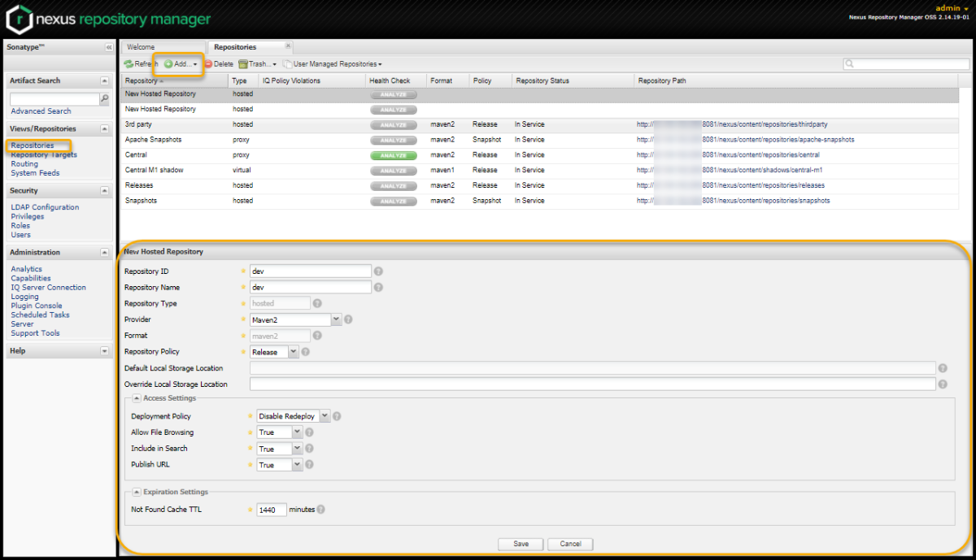Run Analyze health check for Releases
Viewport: 976px width, 560px height.
394,185
